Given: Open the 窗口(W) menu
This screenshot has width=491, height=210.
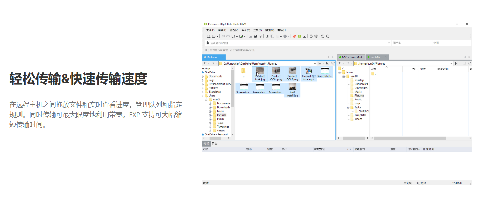Looking at the screenshot, I should coord(270,30).
